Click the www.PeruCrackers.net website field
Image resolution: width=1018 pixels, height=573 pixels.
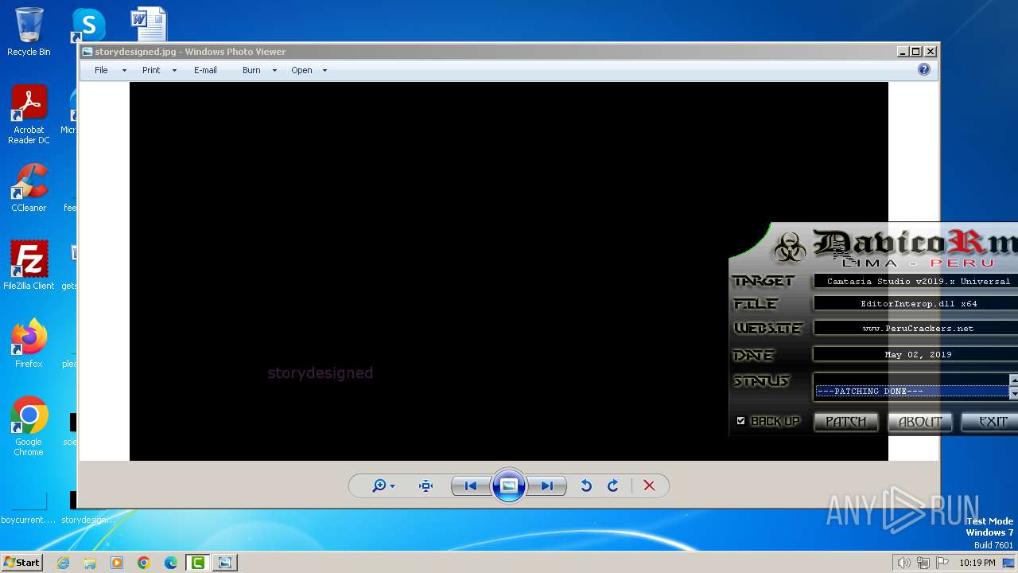point(916,328)
